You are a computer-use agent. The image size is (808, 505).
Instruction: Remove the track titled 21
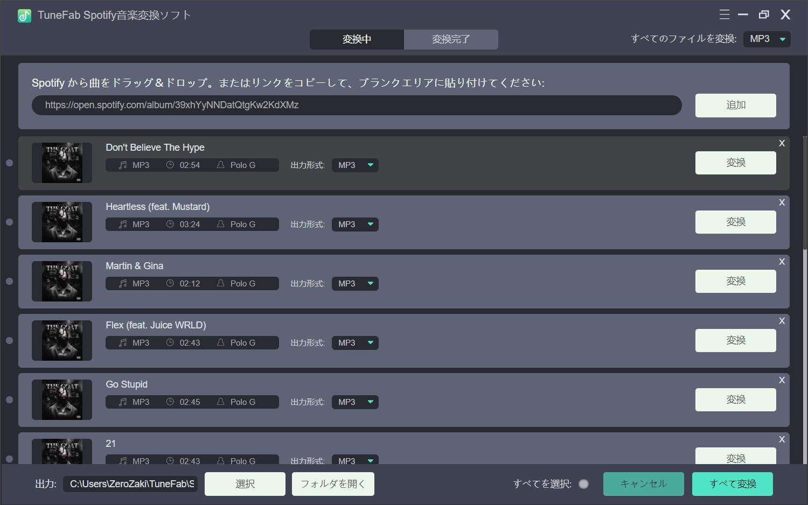pos(782,439)
